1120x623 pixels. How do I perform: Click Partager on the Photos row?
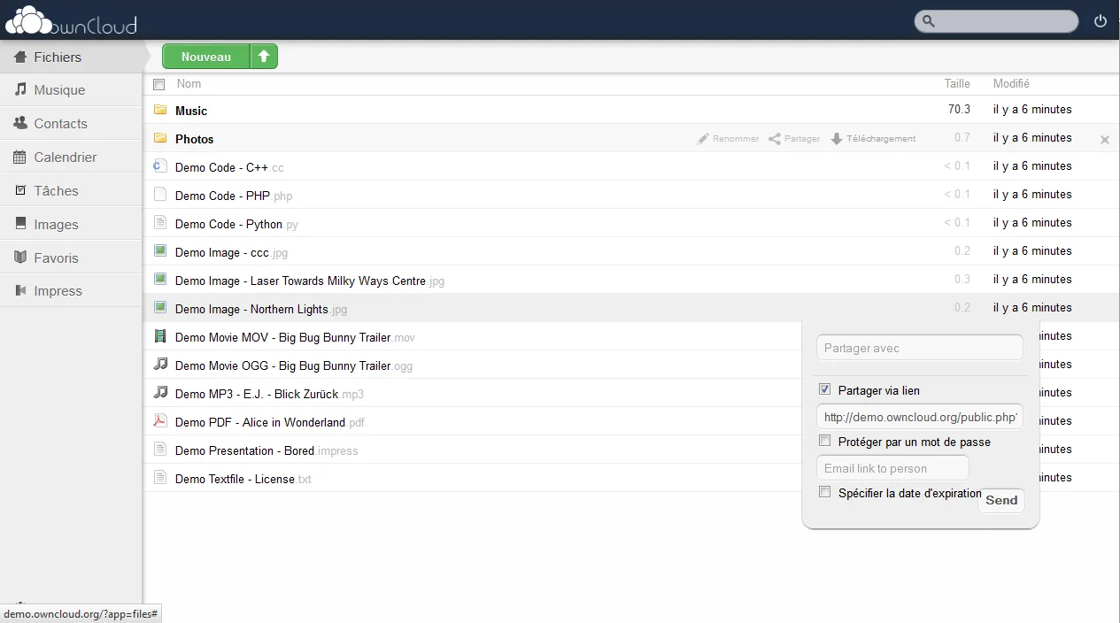click(794, 139)
